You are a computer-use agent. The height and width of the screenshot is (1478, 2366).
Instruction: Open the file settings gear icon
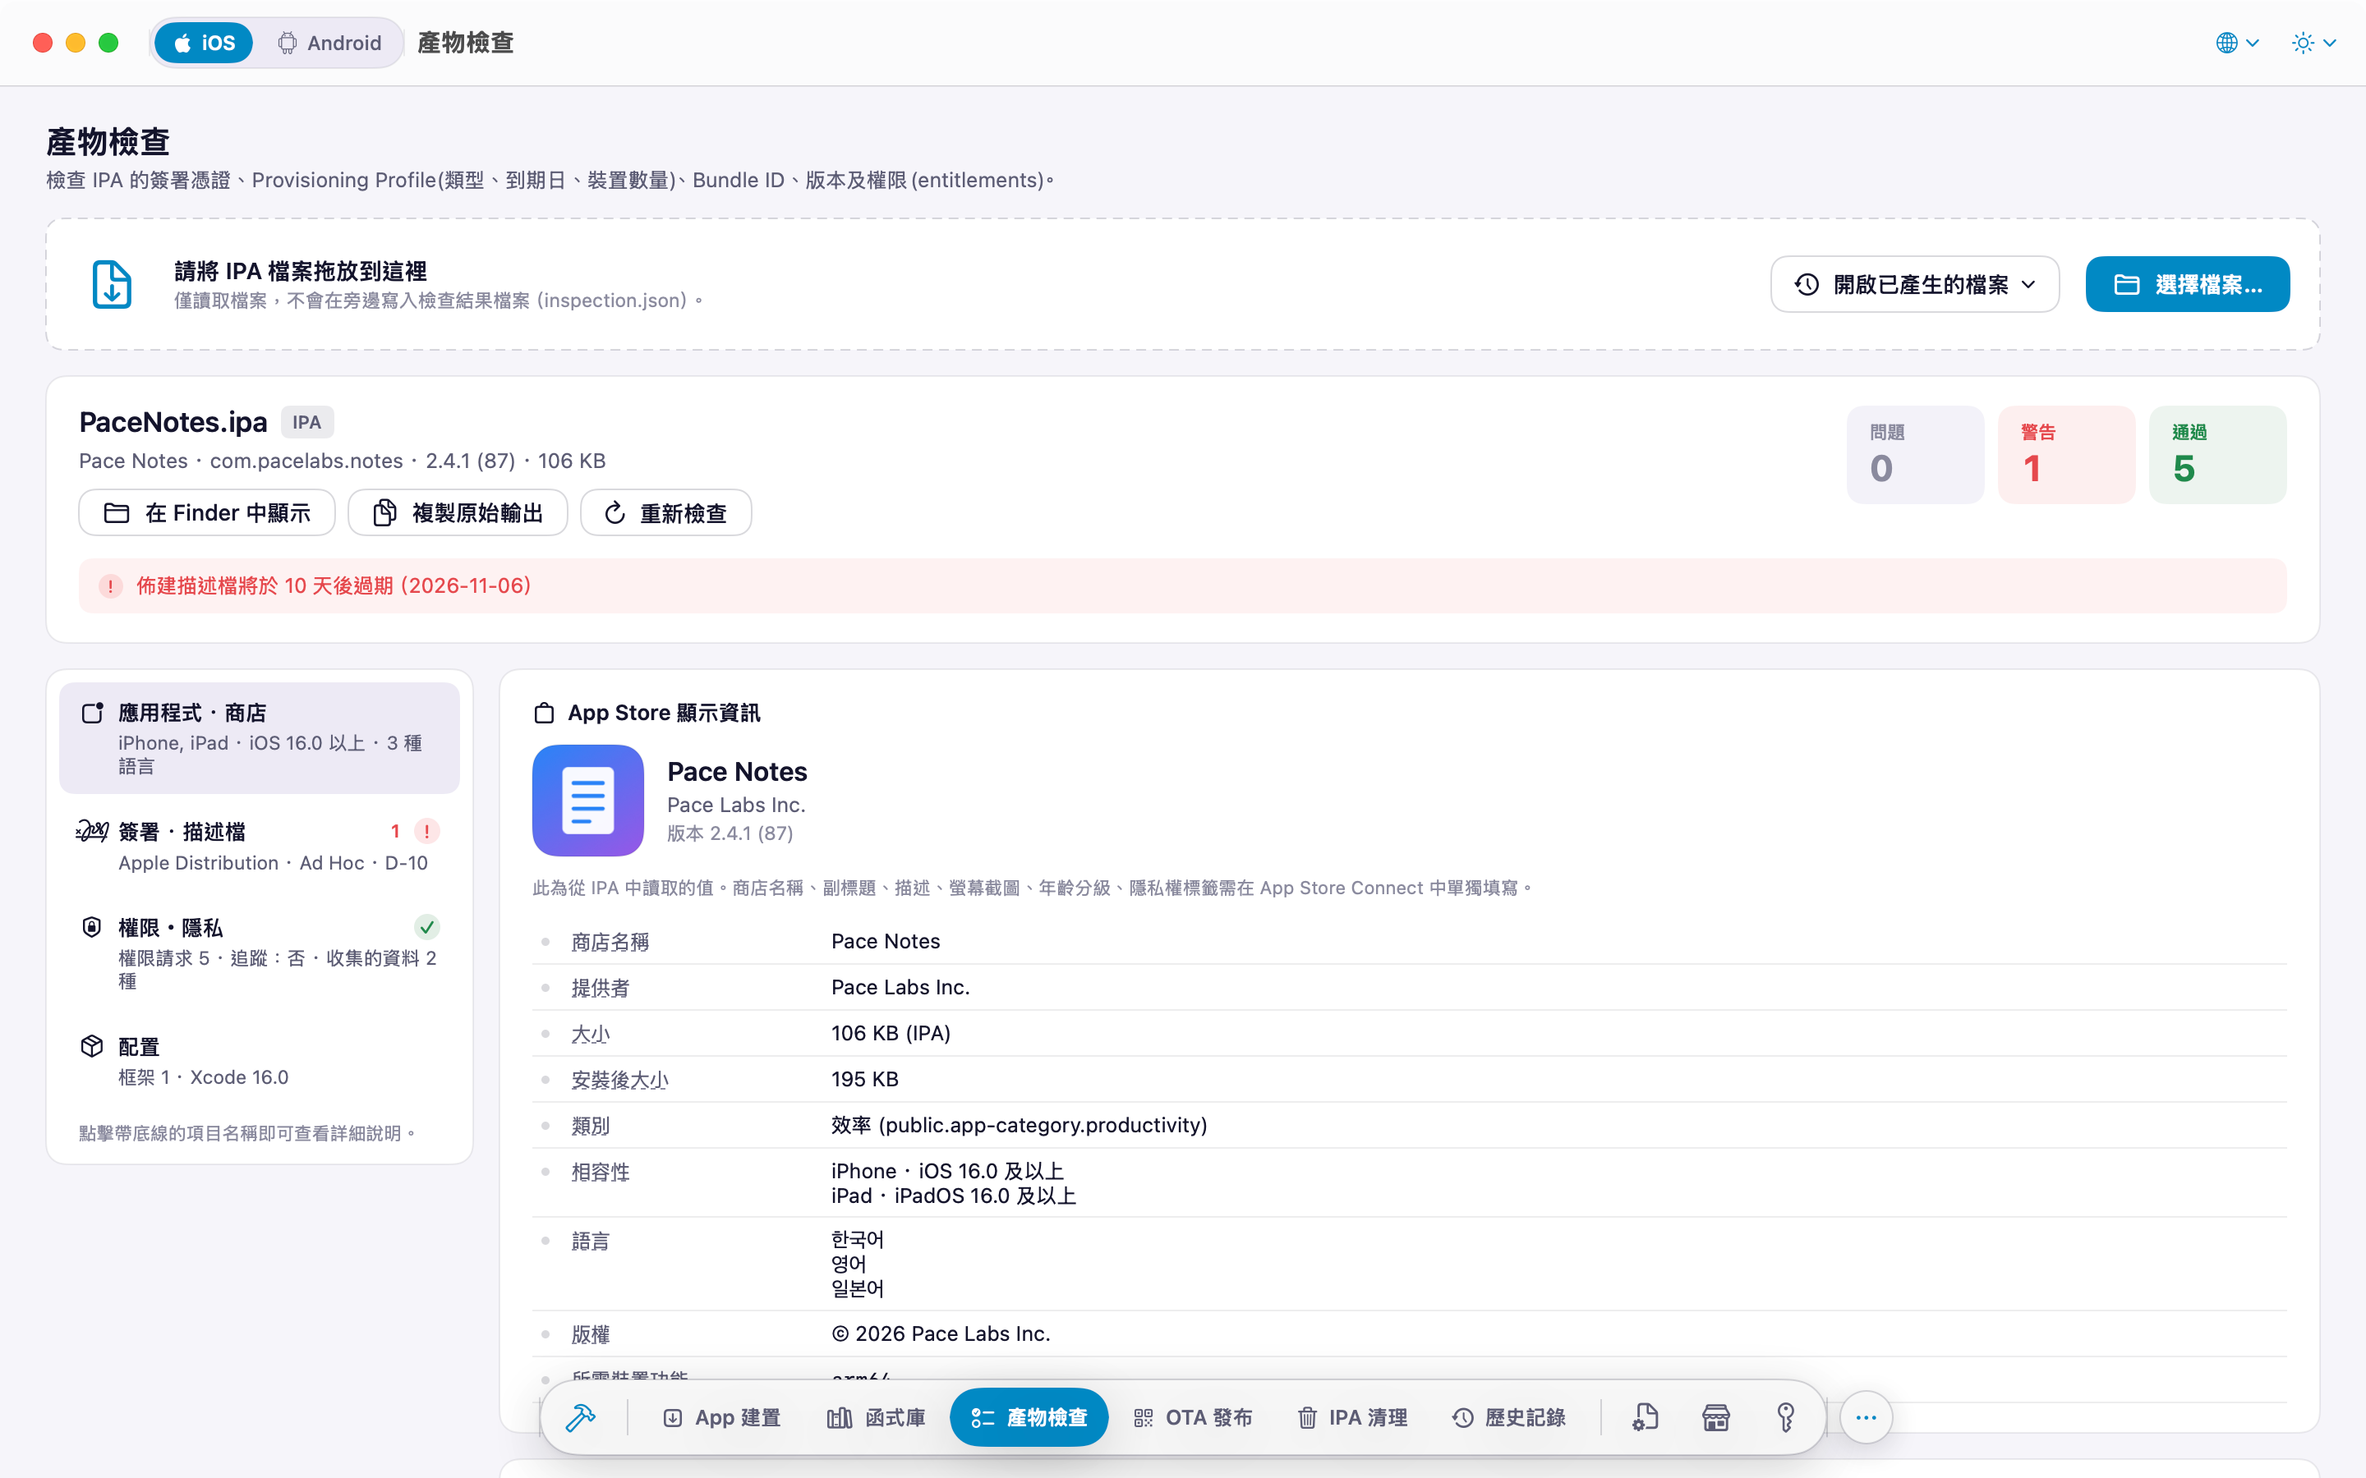pos(1646,1417)
